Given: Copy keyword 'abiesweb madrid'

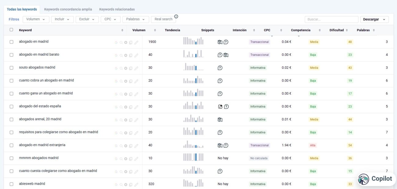Looking at the screenshot, I should pos(131,185).
